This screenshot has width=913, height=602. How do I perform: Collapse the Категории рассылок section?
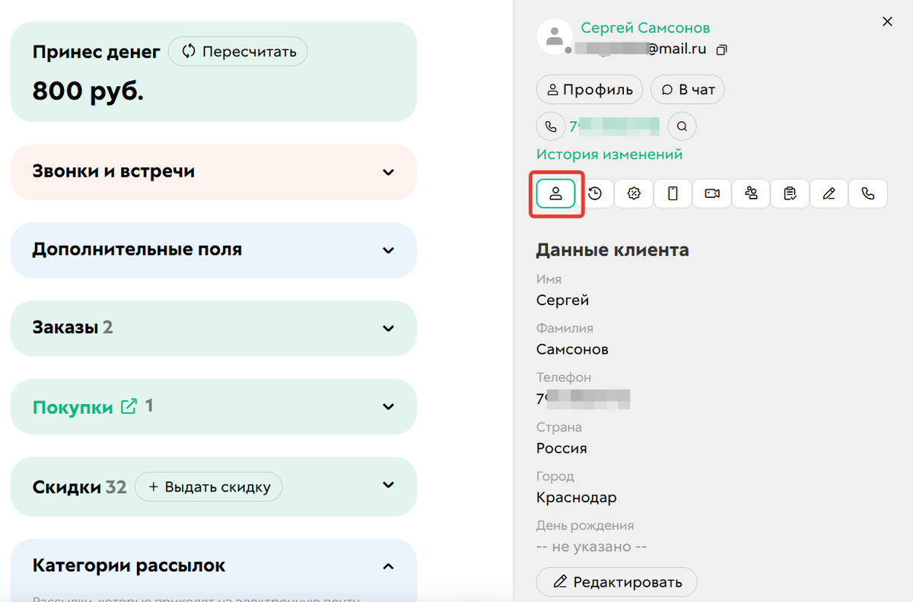tap(388, 566)
